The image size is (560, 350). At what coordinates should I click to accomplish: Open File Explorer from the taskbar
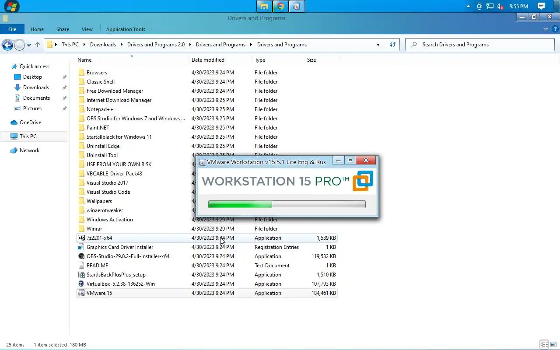tap(264, 6)
